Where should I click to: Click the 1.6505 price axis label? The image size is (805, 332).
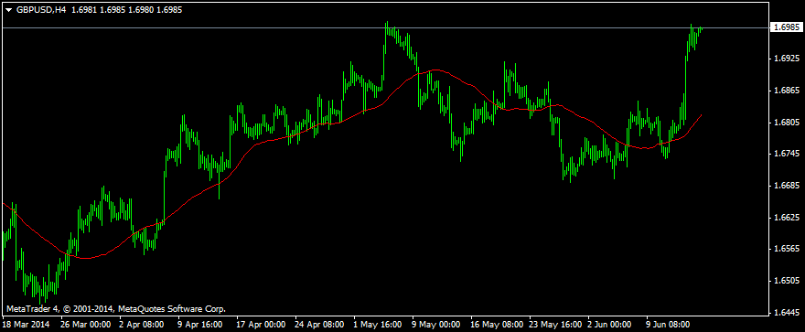point(786,281)
